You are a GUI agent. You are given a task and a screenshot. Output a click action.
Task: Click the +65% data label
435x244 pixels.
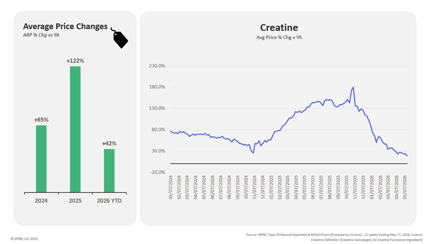pos(41,120)
